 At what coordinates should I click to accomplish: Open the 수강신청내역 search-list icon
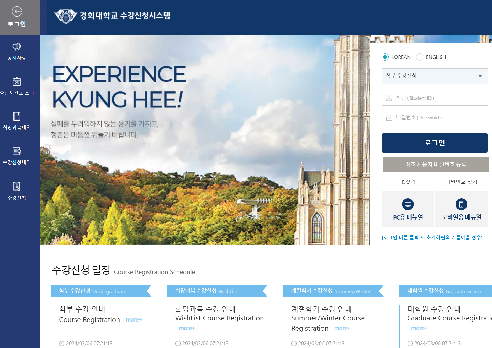(17, 151)
